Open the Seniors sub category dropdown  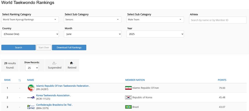[93, 20]
